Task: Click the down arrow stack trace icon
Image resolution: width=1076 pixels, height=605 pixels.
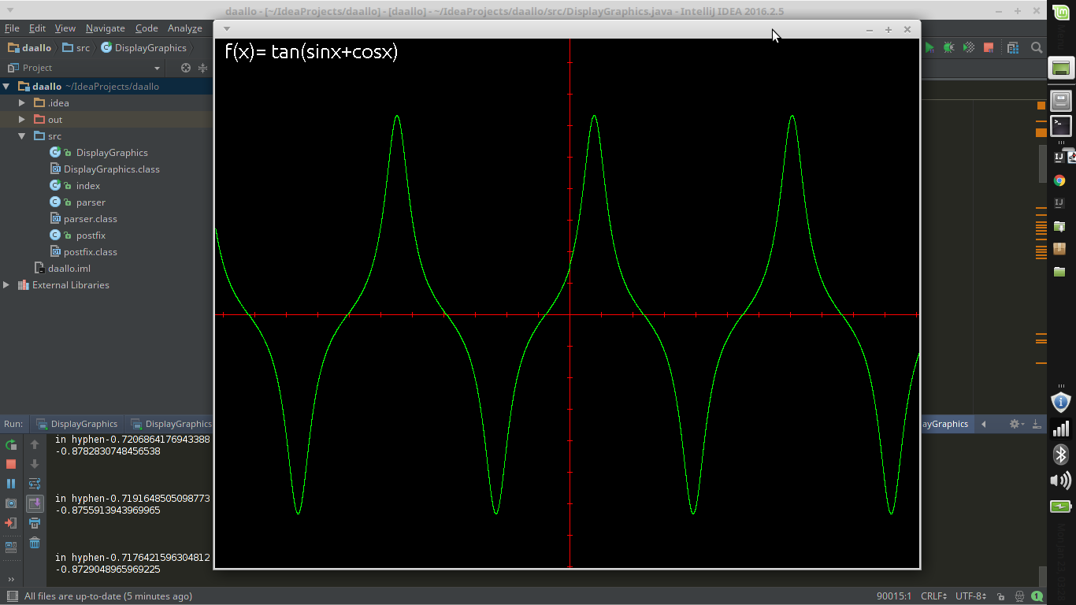Action: tap(35, 465)
